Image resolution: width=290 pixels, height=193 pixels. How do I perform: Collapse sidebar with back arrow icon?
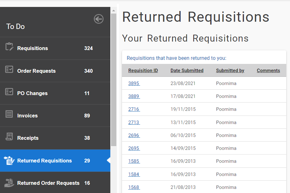(99, 19)
